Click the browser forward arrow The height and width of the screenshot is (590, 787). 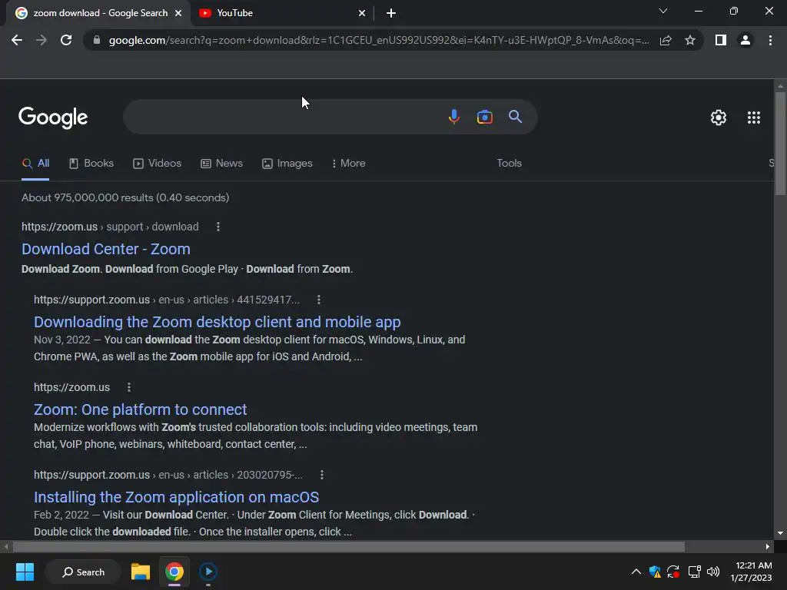[x=42, y=40]
